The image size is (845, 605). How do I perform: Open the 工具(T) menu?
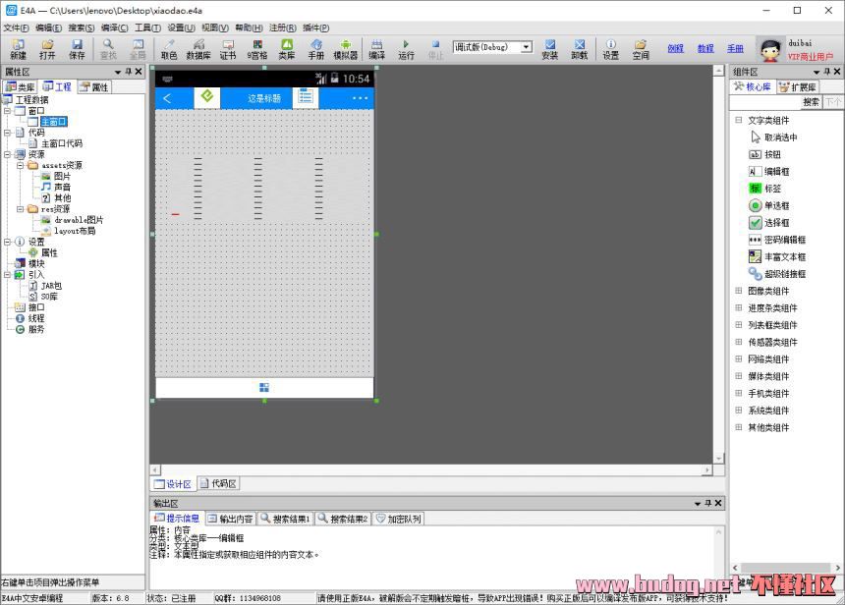pyautogui.click(x=147, y=27)
